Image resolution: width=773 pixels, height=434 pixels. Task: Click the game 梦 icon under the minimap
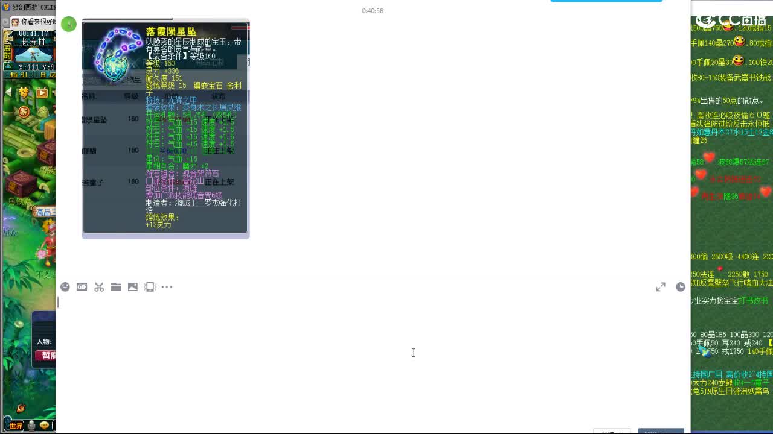[24, 92]
